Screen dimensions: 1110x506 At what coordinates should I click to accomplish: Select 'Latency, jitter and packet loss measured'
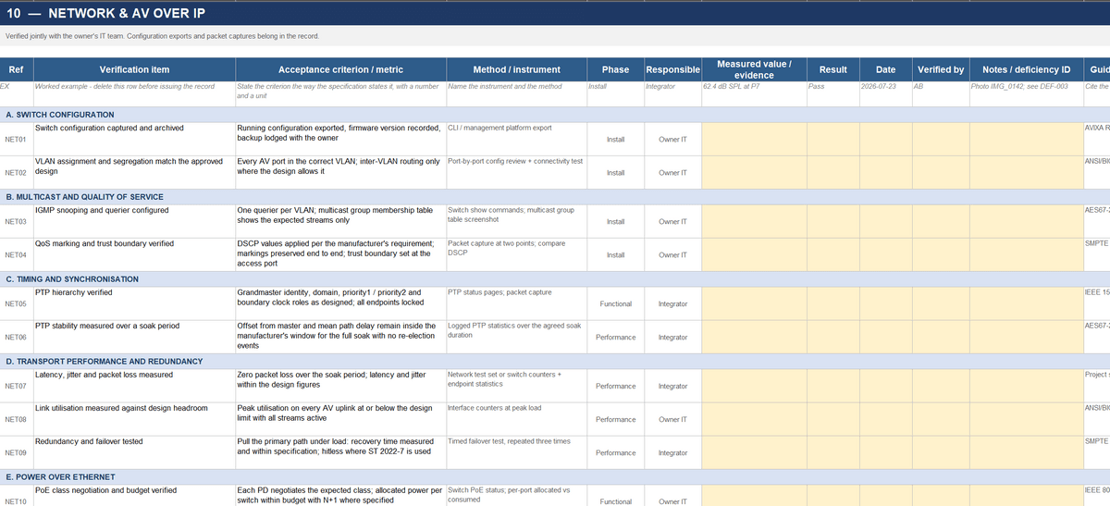[134, 385]
